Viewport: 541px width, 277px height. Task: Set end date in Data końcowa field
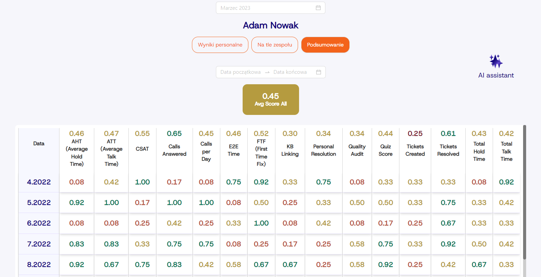pos(290,72)
